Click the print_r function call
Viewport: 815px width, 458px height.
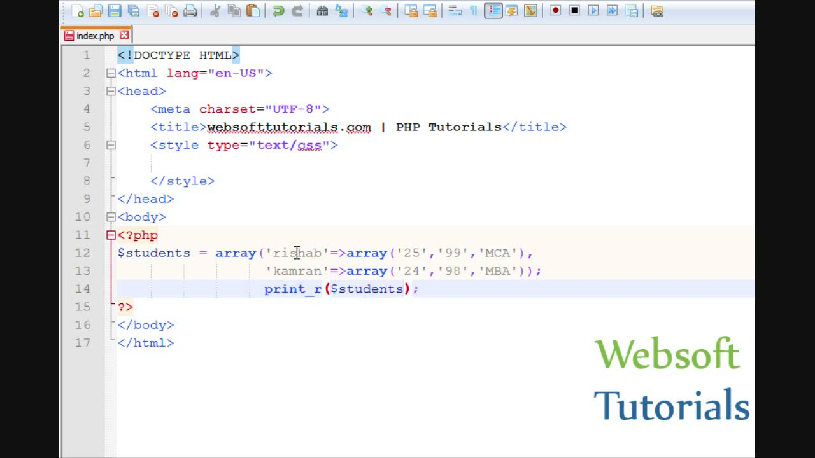click(294, 289)
